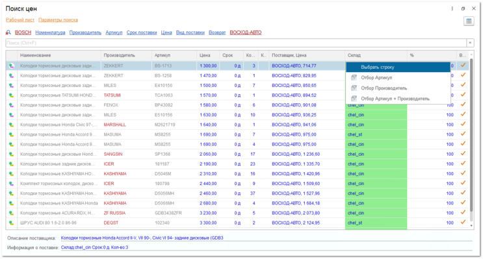483x259 pixels.
Task: Click the manufacturer cell ZF RUSSIA
Action: 126,213
